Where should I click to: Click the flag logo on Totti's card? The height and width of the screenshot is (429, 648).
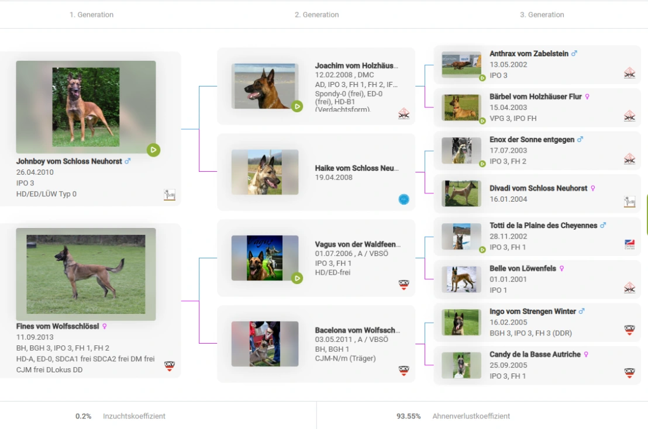629,244
